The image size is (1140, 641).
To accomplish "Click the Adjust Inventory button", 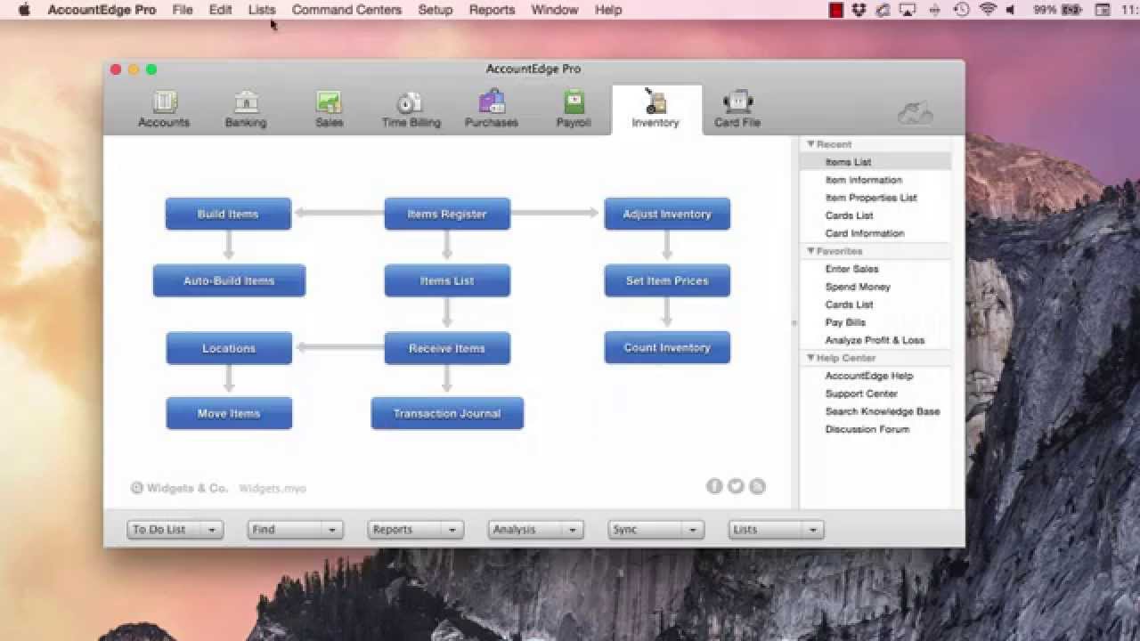I will pyautogui.click(x=667, y=214).
